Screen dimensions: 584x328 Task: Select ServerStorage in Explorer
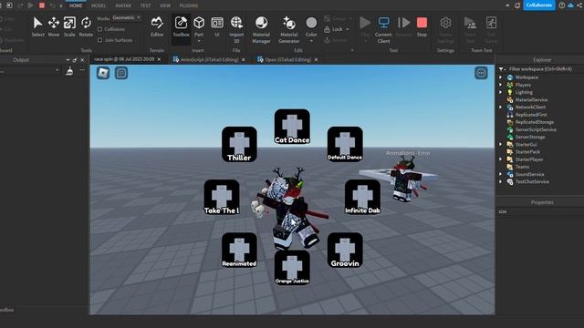[x=530, y=137]
